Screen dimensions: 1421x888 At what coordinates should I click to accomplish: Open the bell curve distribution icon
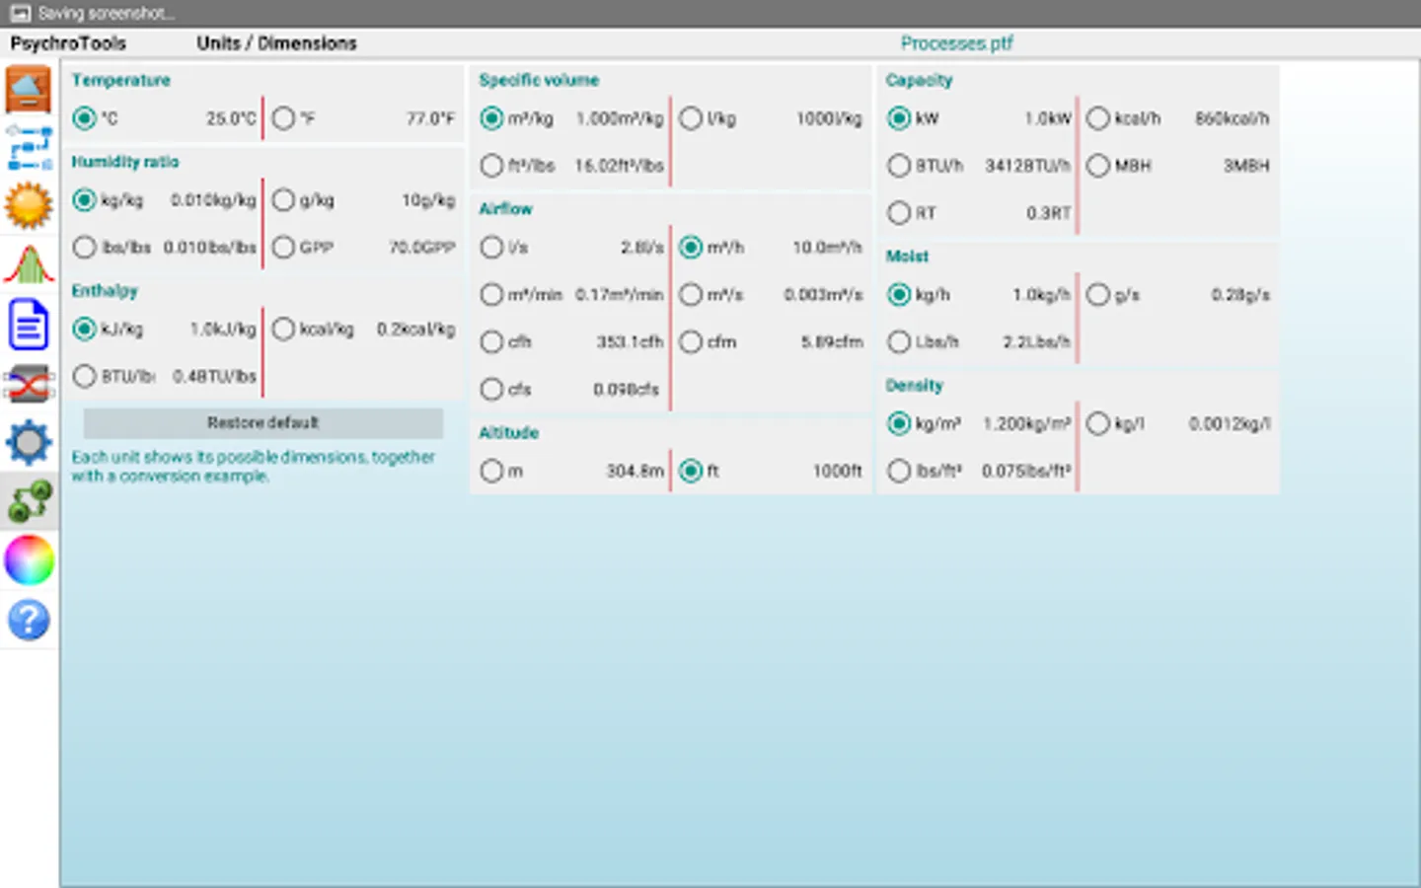point(29,265)
